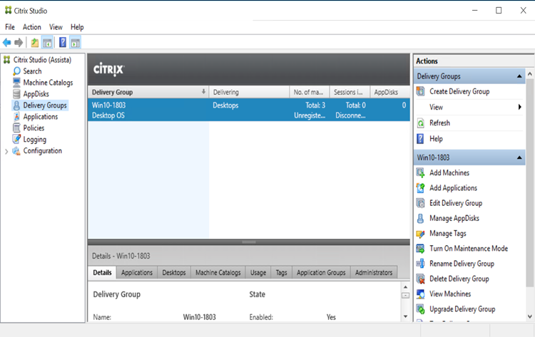Image resolution: width=535 pixels, height=337 pixels.
Task: Click the Add Machines icon
Action: [420, 172]
